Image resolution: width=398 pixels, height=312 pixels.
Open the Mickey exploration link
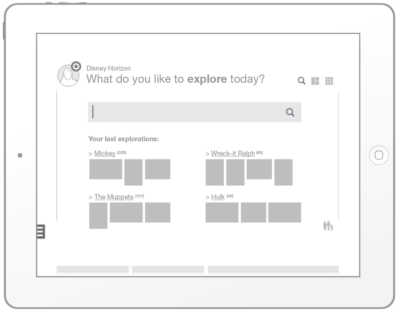[x=105, y=153]
